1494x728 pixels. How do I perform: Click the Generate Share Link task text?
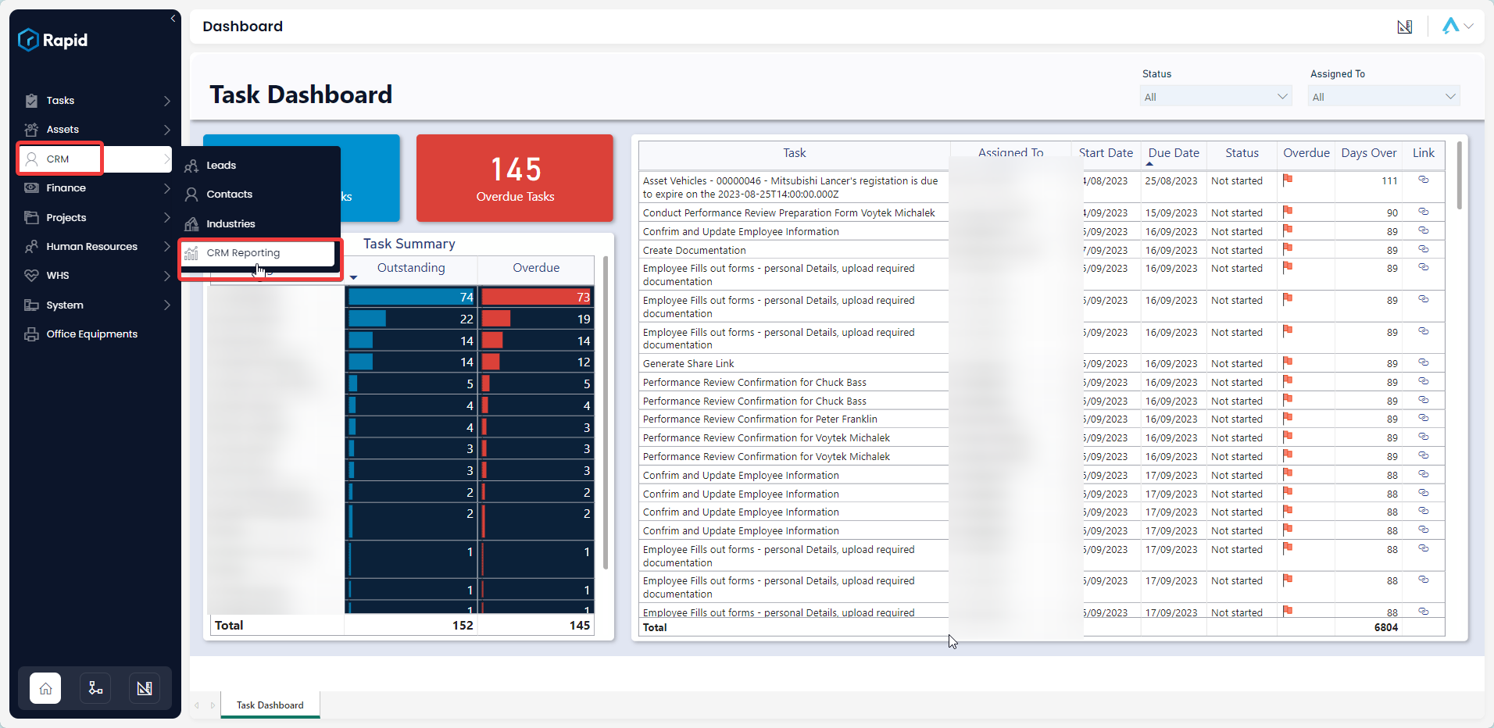click(x=688, y=364)
